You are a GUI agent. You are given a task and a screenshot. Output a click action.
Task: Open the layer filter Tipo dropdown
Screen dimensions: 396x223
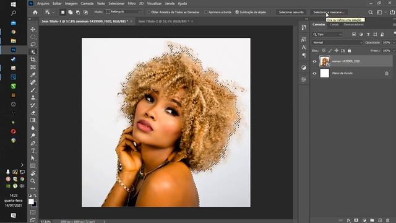click(327, 35)
